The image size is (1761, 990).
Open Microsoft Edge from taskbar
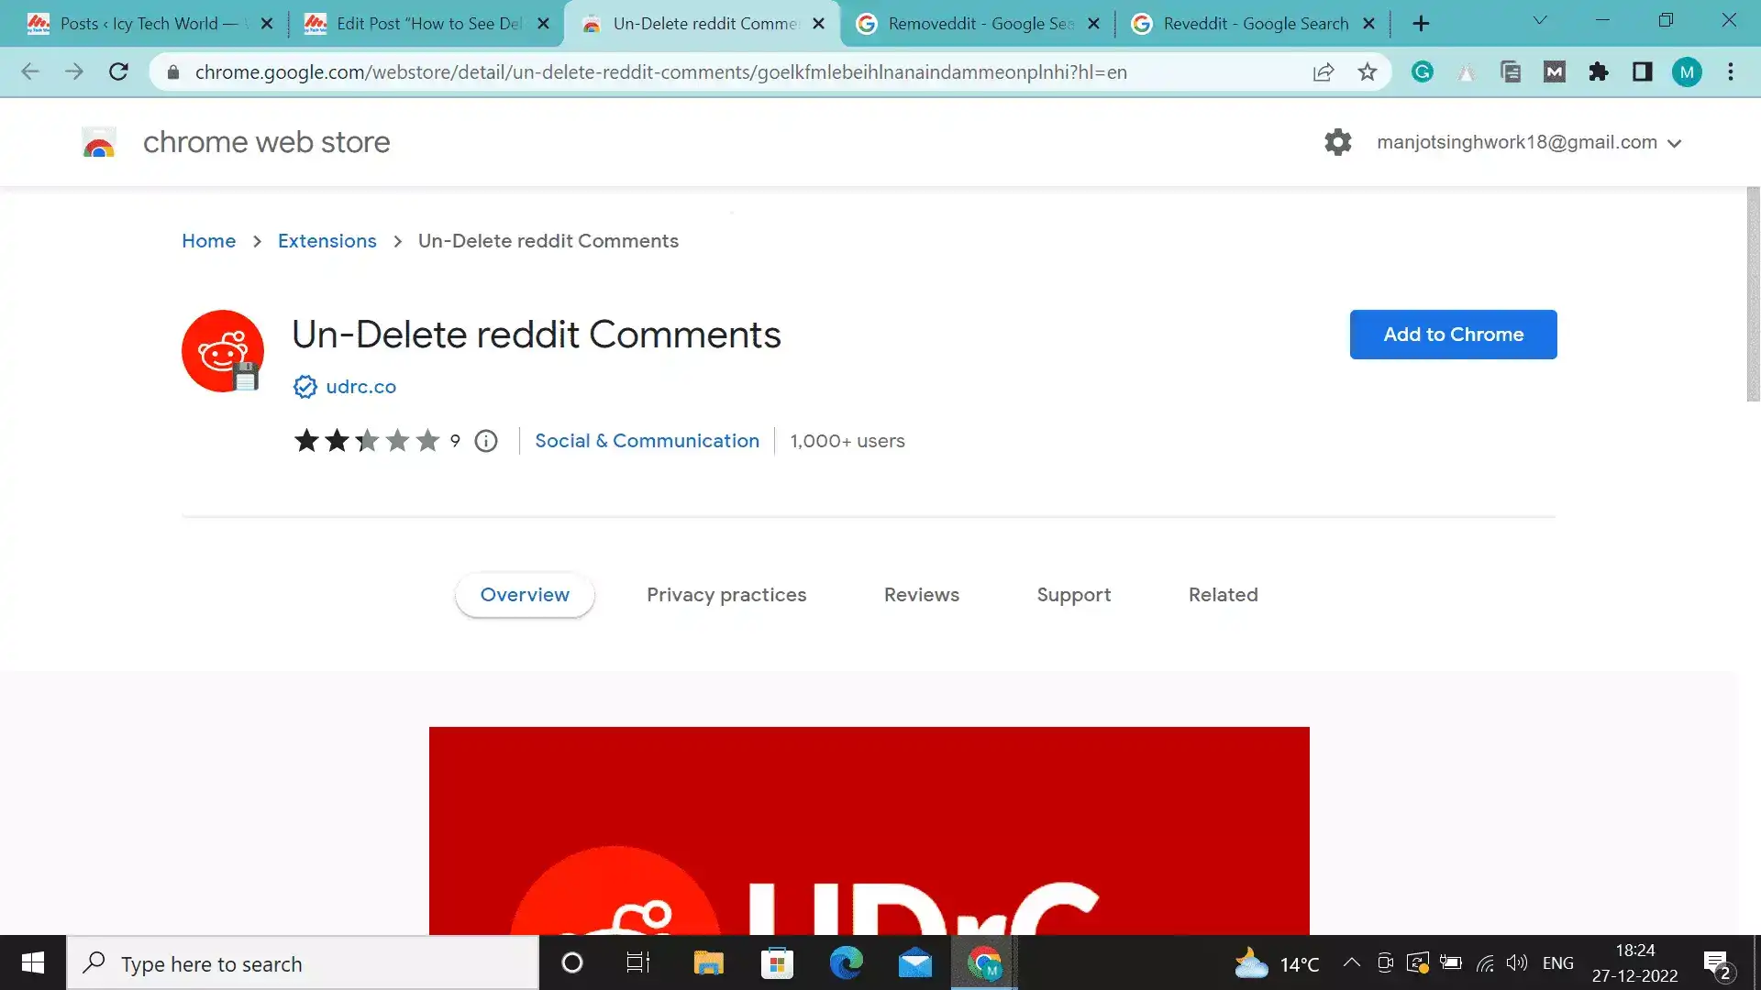click(846, 963)
